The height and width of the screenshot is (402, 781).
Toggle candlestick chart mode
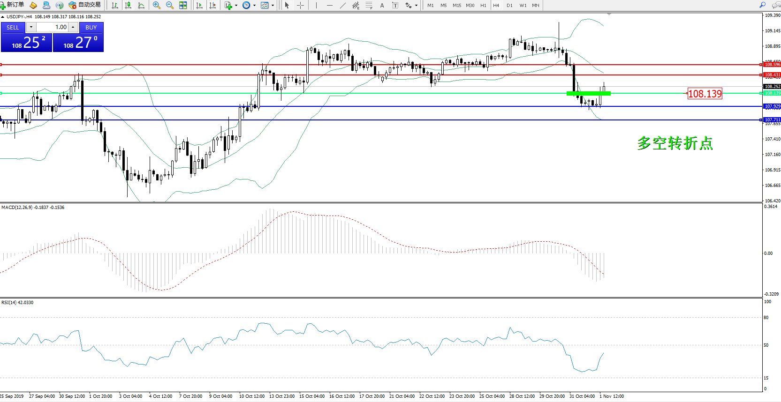pyautogui.click(x=128, y=5)
